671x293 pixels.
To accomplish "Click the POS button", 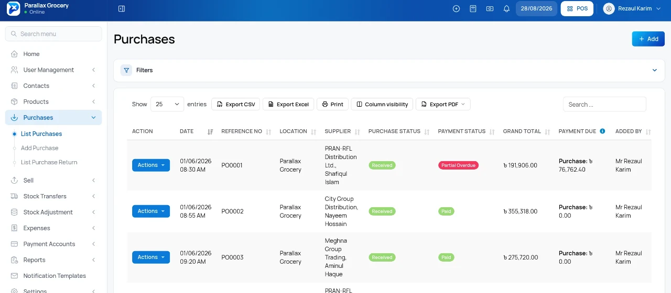I will coord(577,9).
